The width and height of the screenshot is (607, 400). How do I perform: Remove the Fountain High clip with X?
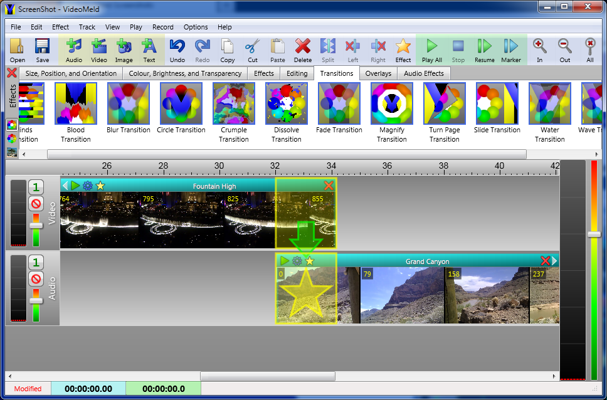pyautogui.click(x=329, y=186)
